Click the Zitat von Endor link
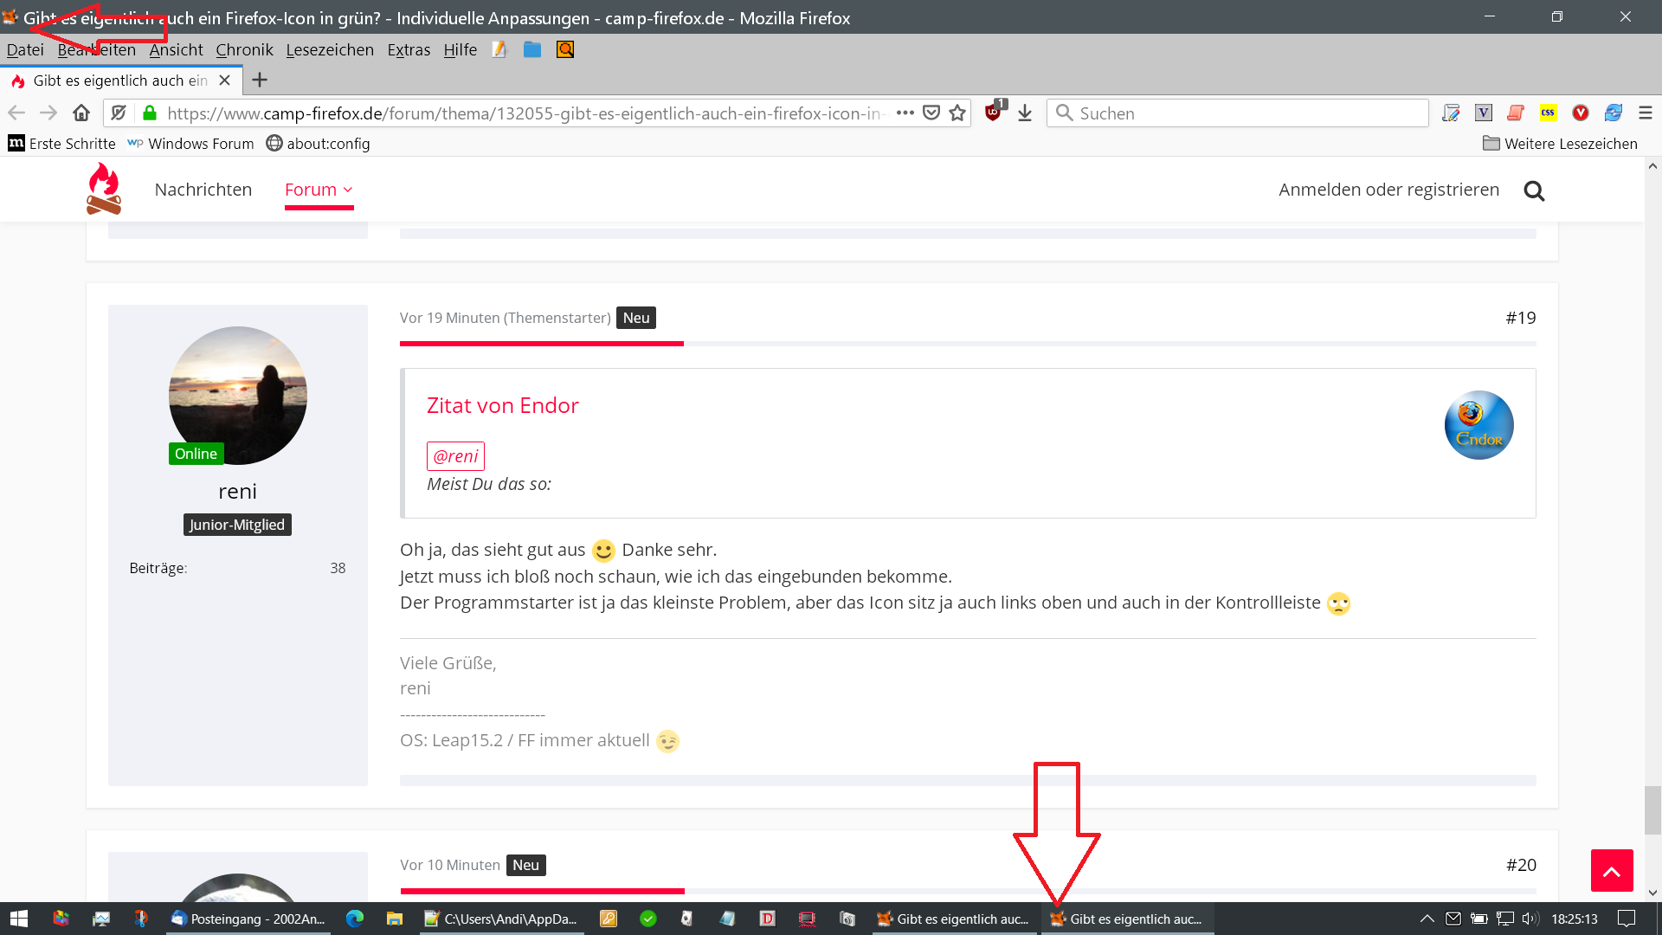Viewport: 1662px width, 935px height. (x=502, y=405)
